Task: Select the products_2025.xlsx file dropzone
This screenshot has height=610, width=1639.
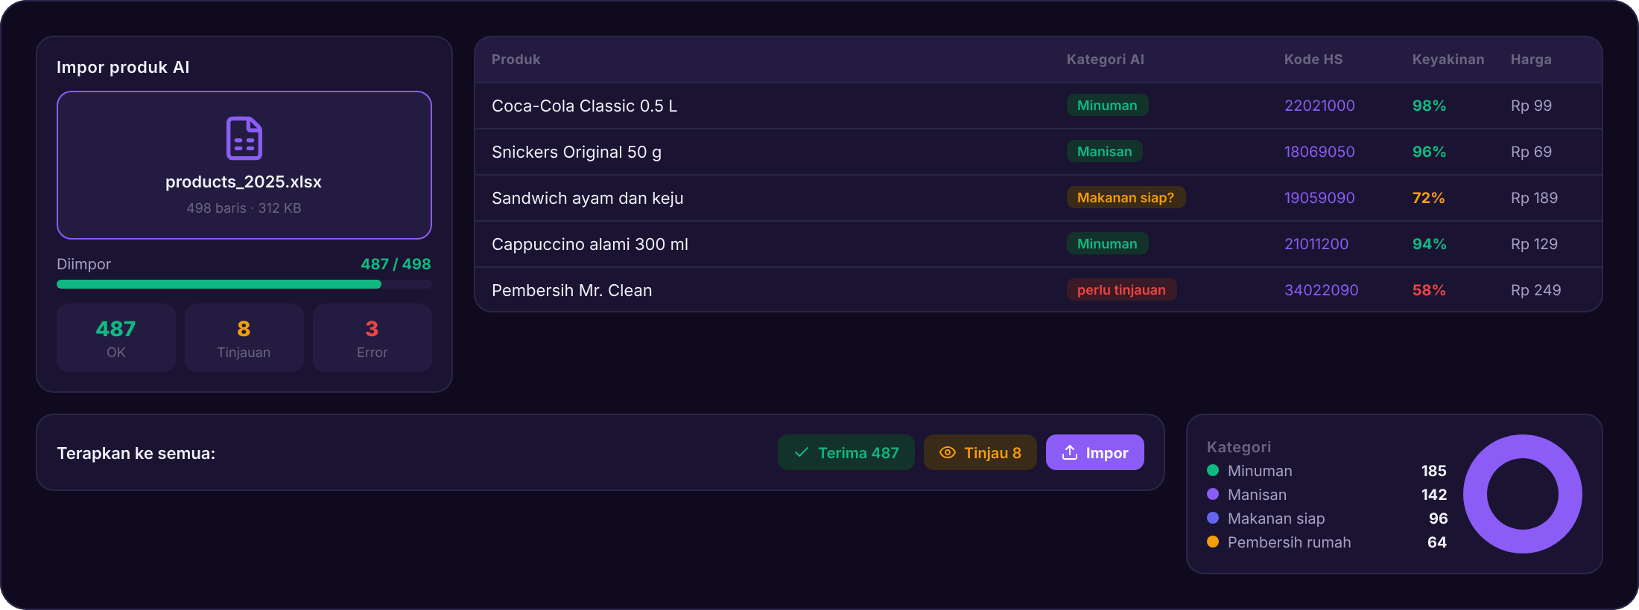Action: [244, 165]
